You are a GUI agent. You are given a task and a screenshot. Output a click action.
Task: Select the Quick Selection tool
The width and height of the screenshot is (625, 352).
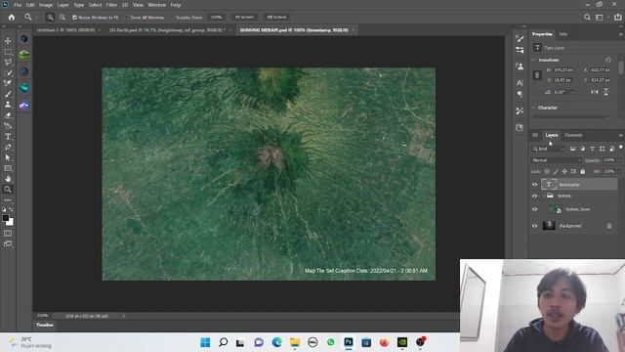tap(8, 73)
